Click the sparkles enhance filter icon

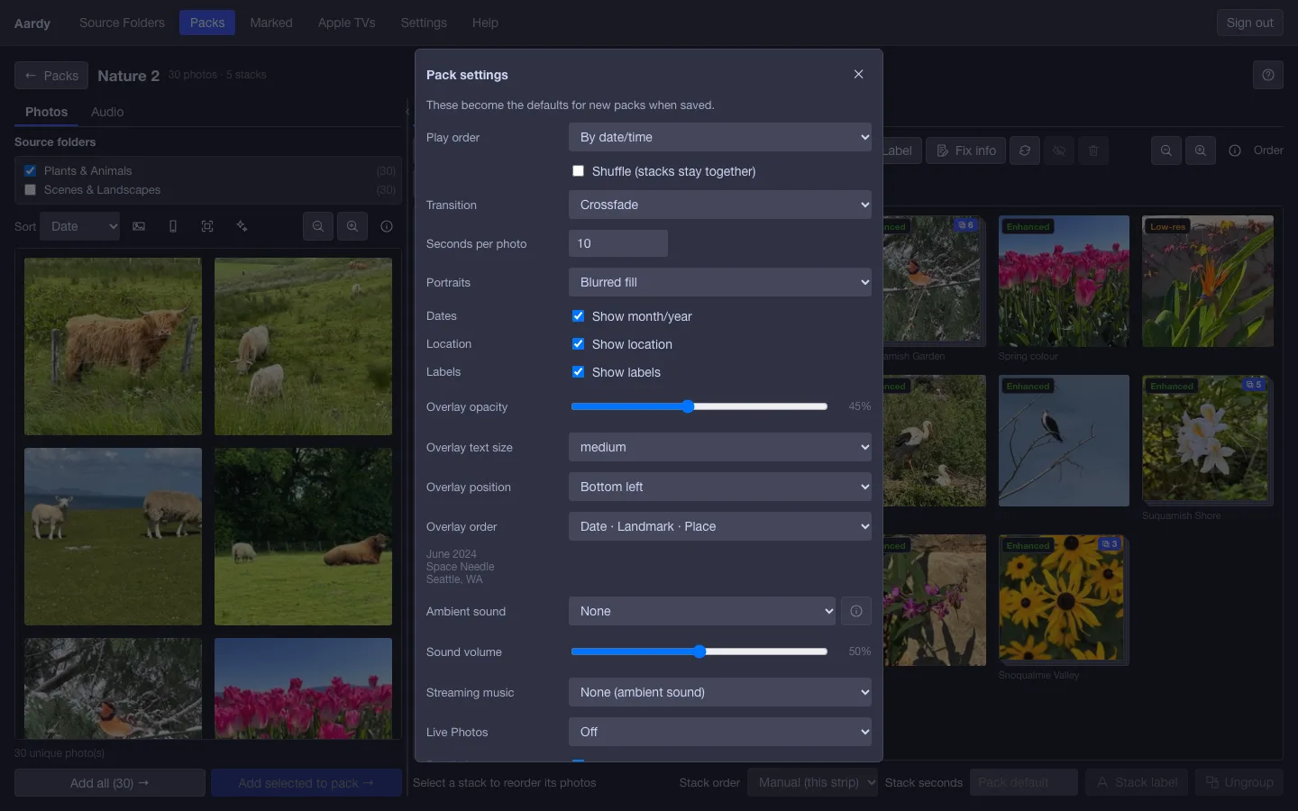pos(242,226)
